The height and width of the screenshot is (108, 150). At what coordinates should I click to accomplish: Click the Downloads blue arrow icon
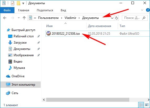[x=10, y=43]
